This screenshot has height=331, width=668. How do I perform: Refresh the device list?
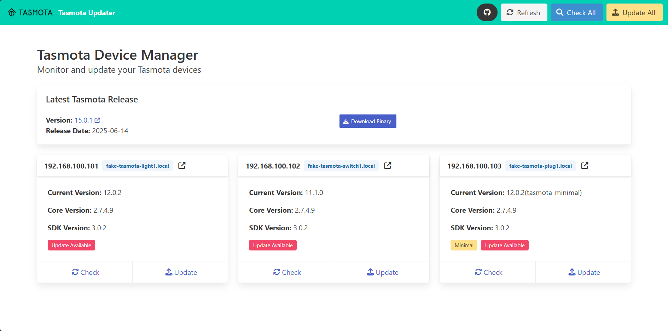coord(524,12)
